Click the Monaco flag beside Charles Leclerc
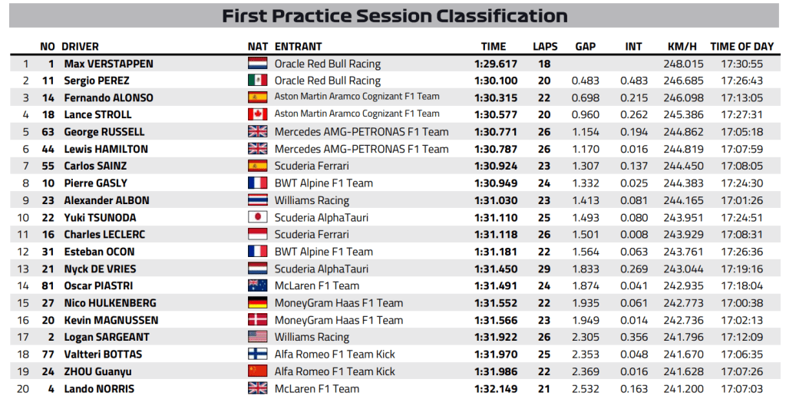The width and height of the screenshot is (786, 399). tap(256, 235)
